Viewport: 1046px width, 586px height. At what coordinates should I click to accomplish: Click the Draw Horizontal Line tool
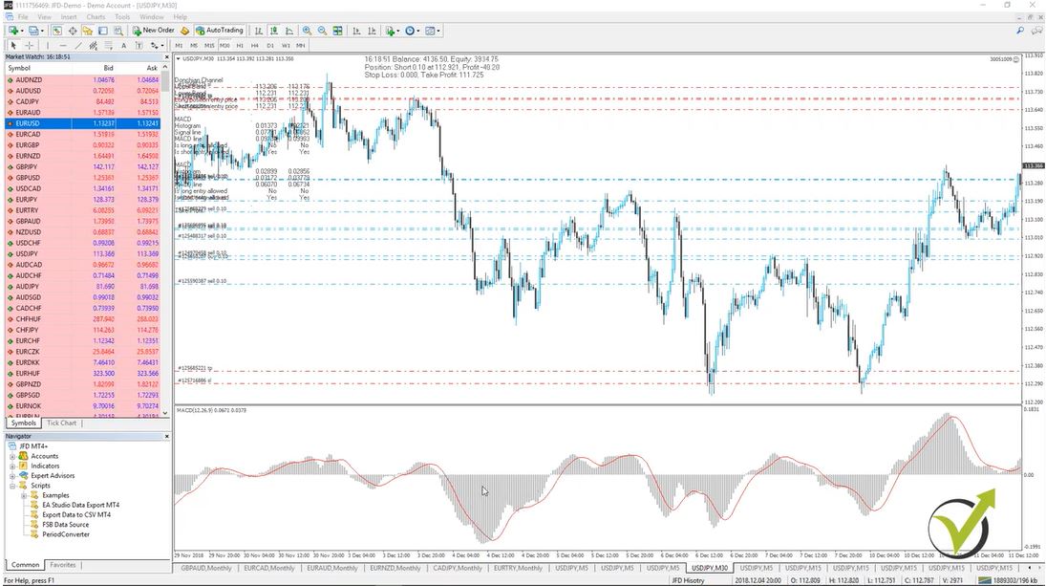62,45
